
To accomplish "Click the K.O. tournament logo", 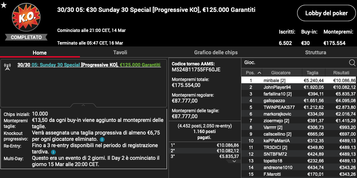I will [x=26, y=17].
